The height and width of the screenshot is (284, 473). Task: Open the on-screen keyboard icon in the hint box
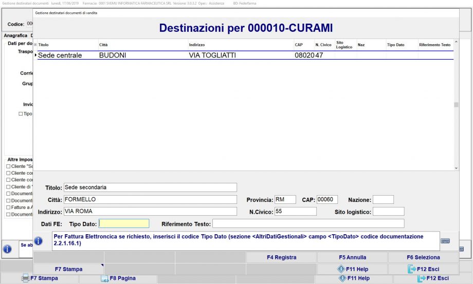click(x=445, y=241)
